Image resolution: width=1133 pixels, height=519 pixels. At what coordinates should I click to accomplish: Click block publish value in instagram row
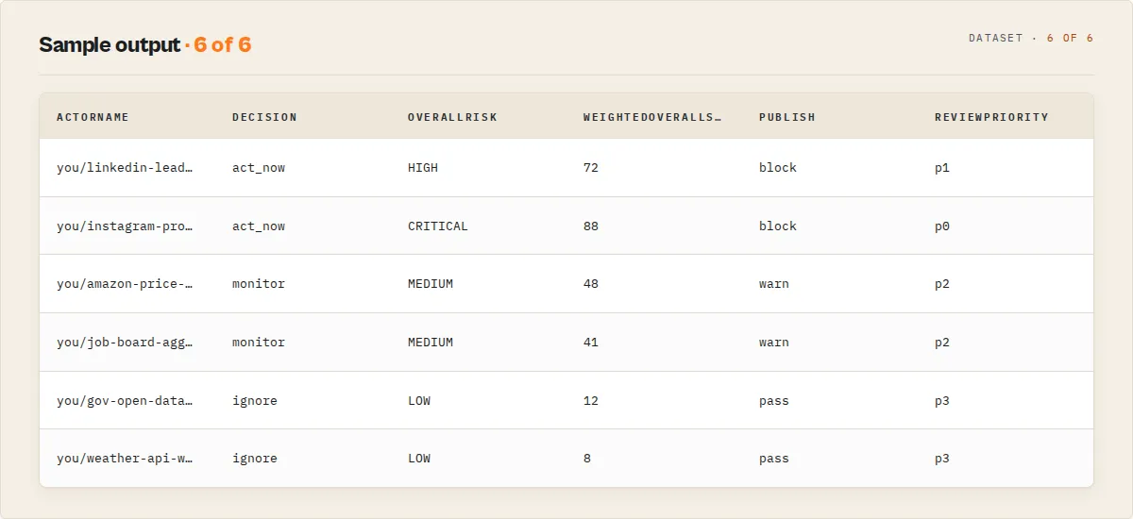(778, 226)
